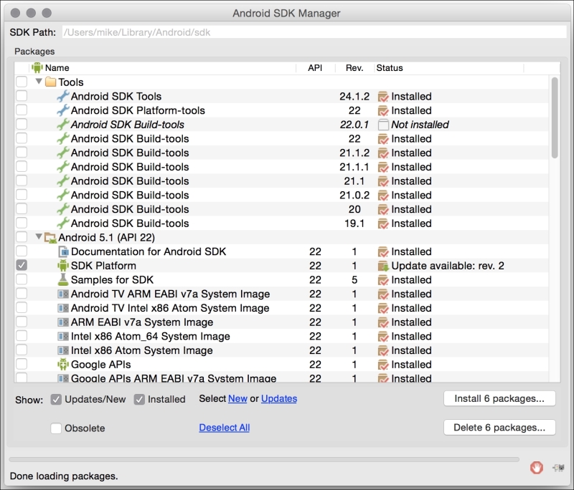Click the wrench icon for Android SDK Tools
This screenshot has height=490, width=574.
pyautogui.click(x=62, y=96)
